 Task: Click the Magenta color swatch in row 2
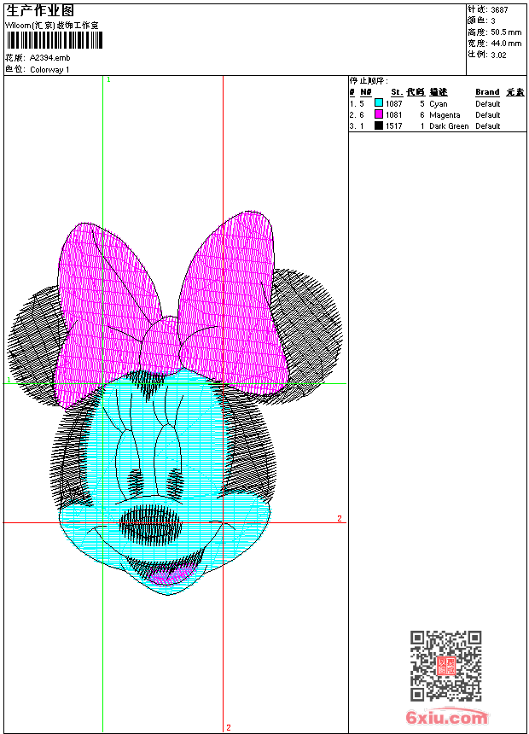pyautogui.click(x=379, y=114)
